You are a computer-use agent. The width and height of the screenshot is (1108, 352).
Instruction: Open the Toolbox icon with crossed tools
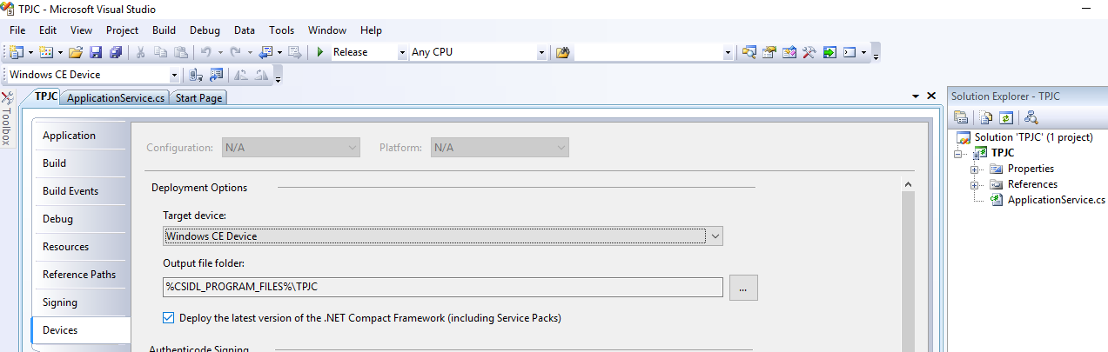(x=7, y=98)
